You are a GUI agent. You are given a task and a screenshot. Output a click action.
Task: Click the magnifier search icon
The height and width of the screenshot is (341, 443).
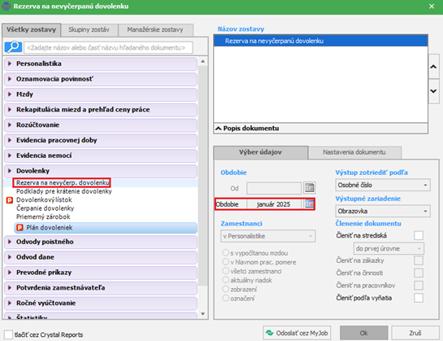[x=13, y=47]
